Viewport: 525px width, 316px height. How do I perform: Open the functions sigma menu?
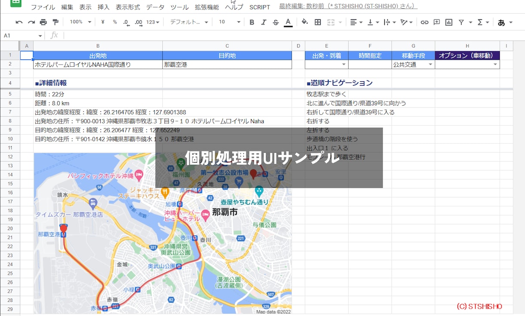click(x=483, y=22)
